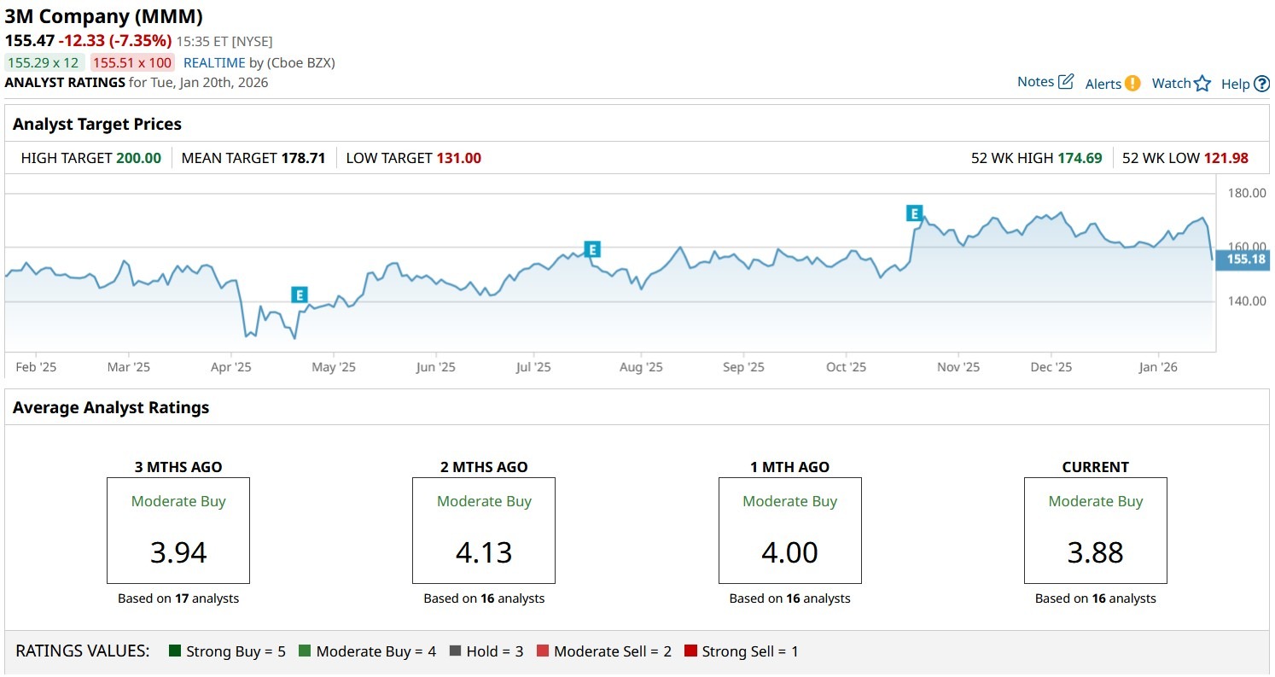Click the gray Hold legend swatch
Viewport: 1275px width, 677px height.
[x=455, y=651]
